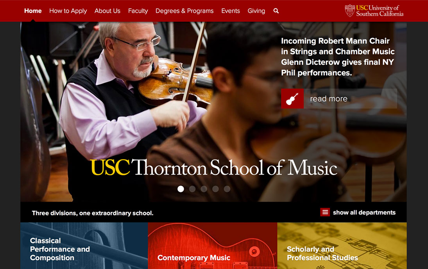
Task: Visit the Giving page
Action: [256, 11]
